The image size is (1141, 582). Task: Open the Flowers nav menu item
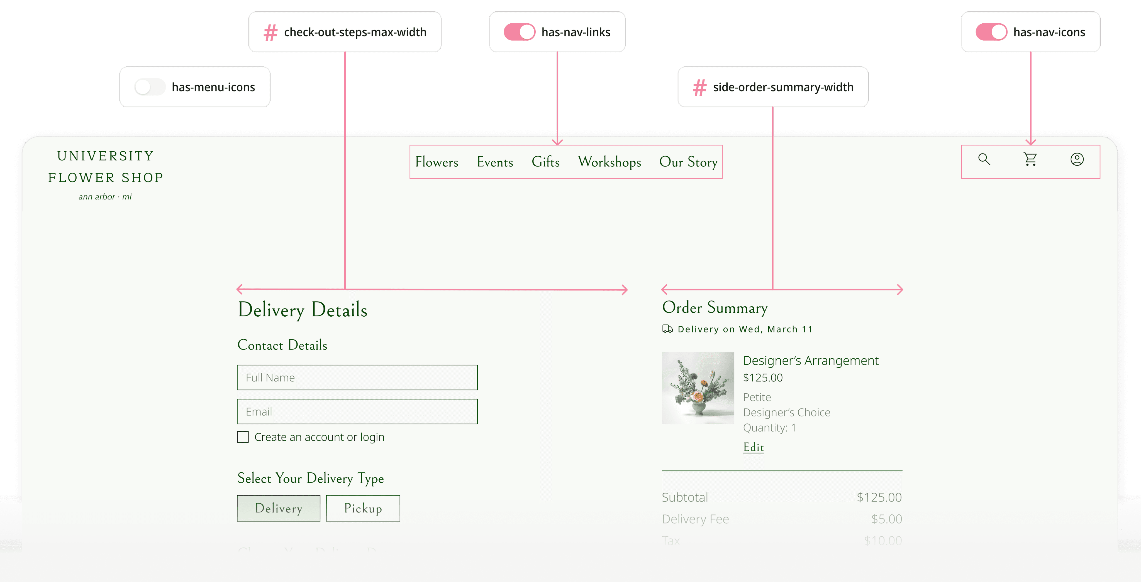pos(436,162)
